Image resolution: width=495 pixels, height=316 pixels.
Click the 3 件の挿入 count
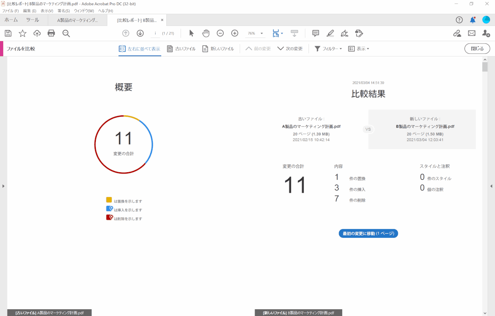350,188
